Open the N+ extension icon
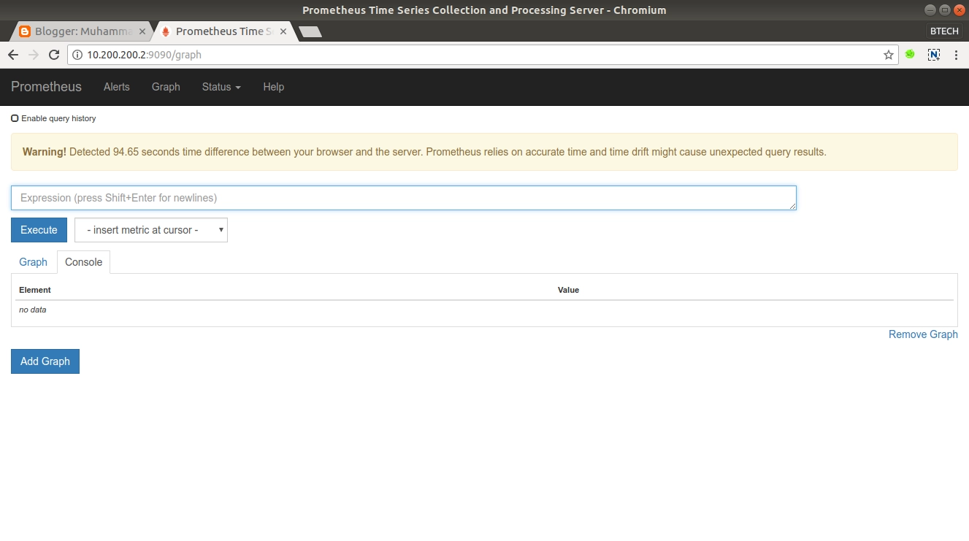Screen dimensions: 969x541 [x=934, y=55]
